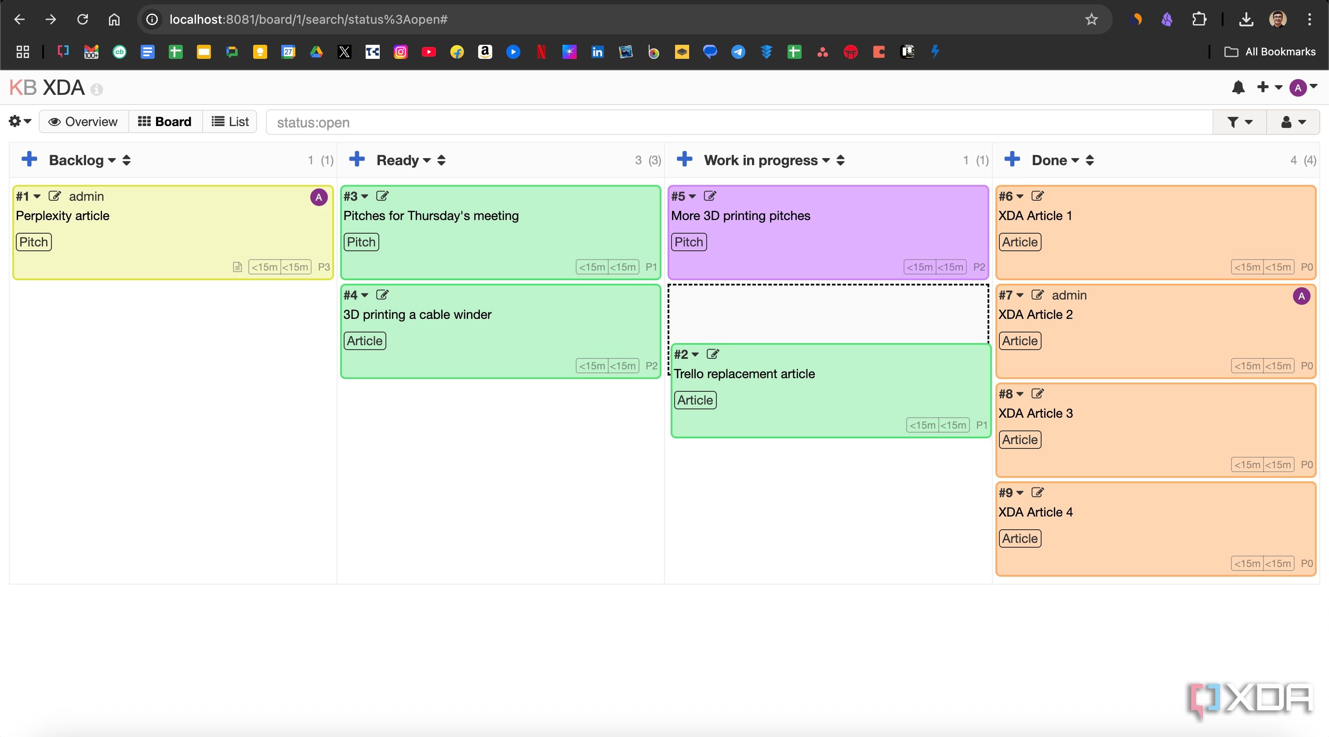This screenshot has width=1329, height=737.
Task: Open the admin account avatar menu
Action: [1303, 88]
